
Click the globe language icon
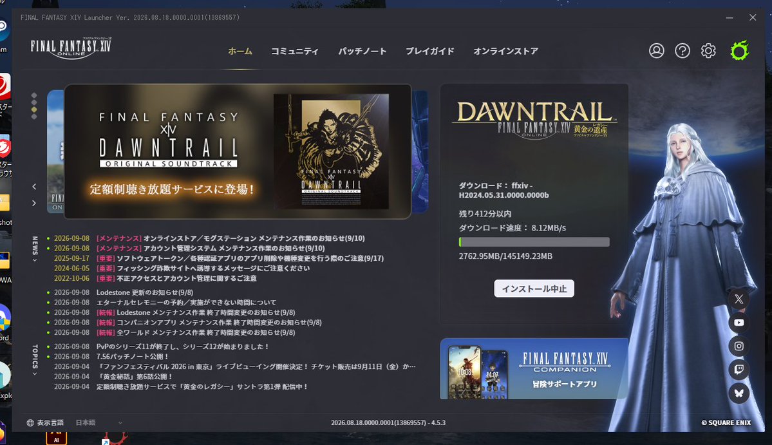coord(30,423)
